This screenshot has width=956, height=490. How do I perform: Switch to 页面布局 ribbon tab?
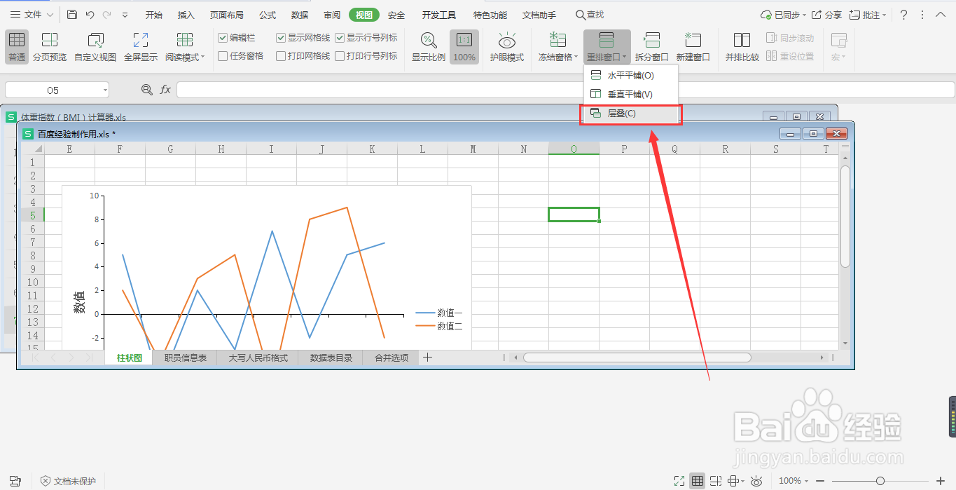227,15
